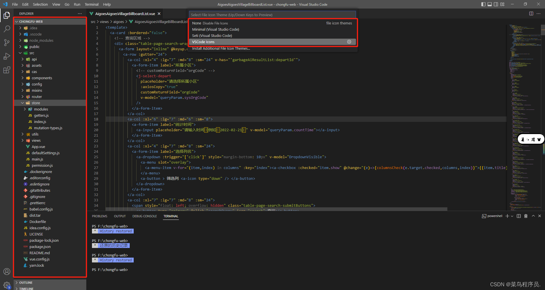Select Minimal (Visual Studio Code) icon theme

(272, 29)
